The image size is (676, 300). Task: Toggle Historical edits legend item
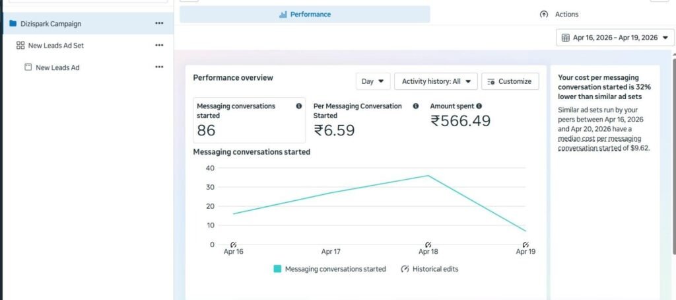[x=429, y=269]
